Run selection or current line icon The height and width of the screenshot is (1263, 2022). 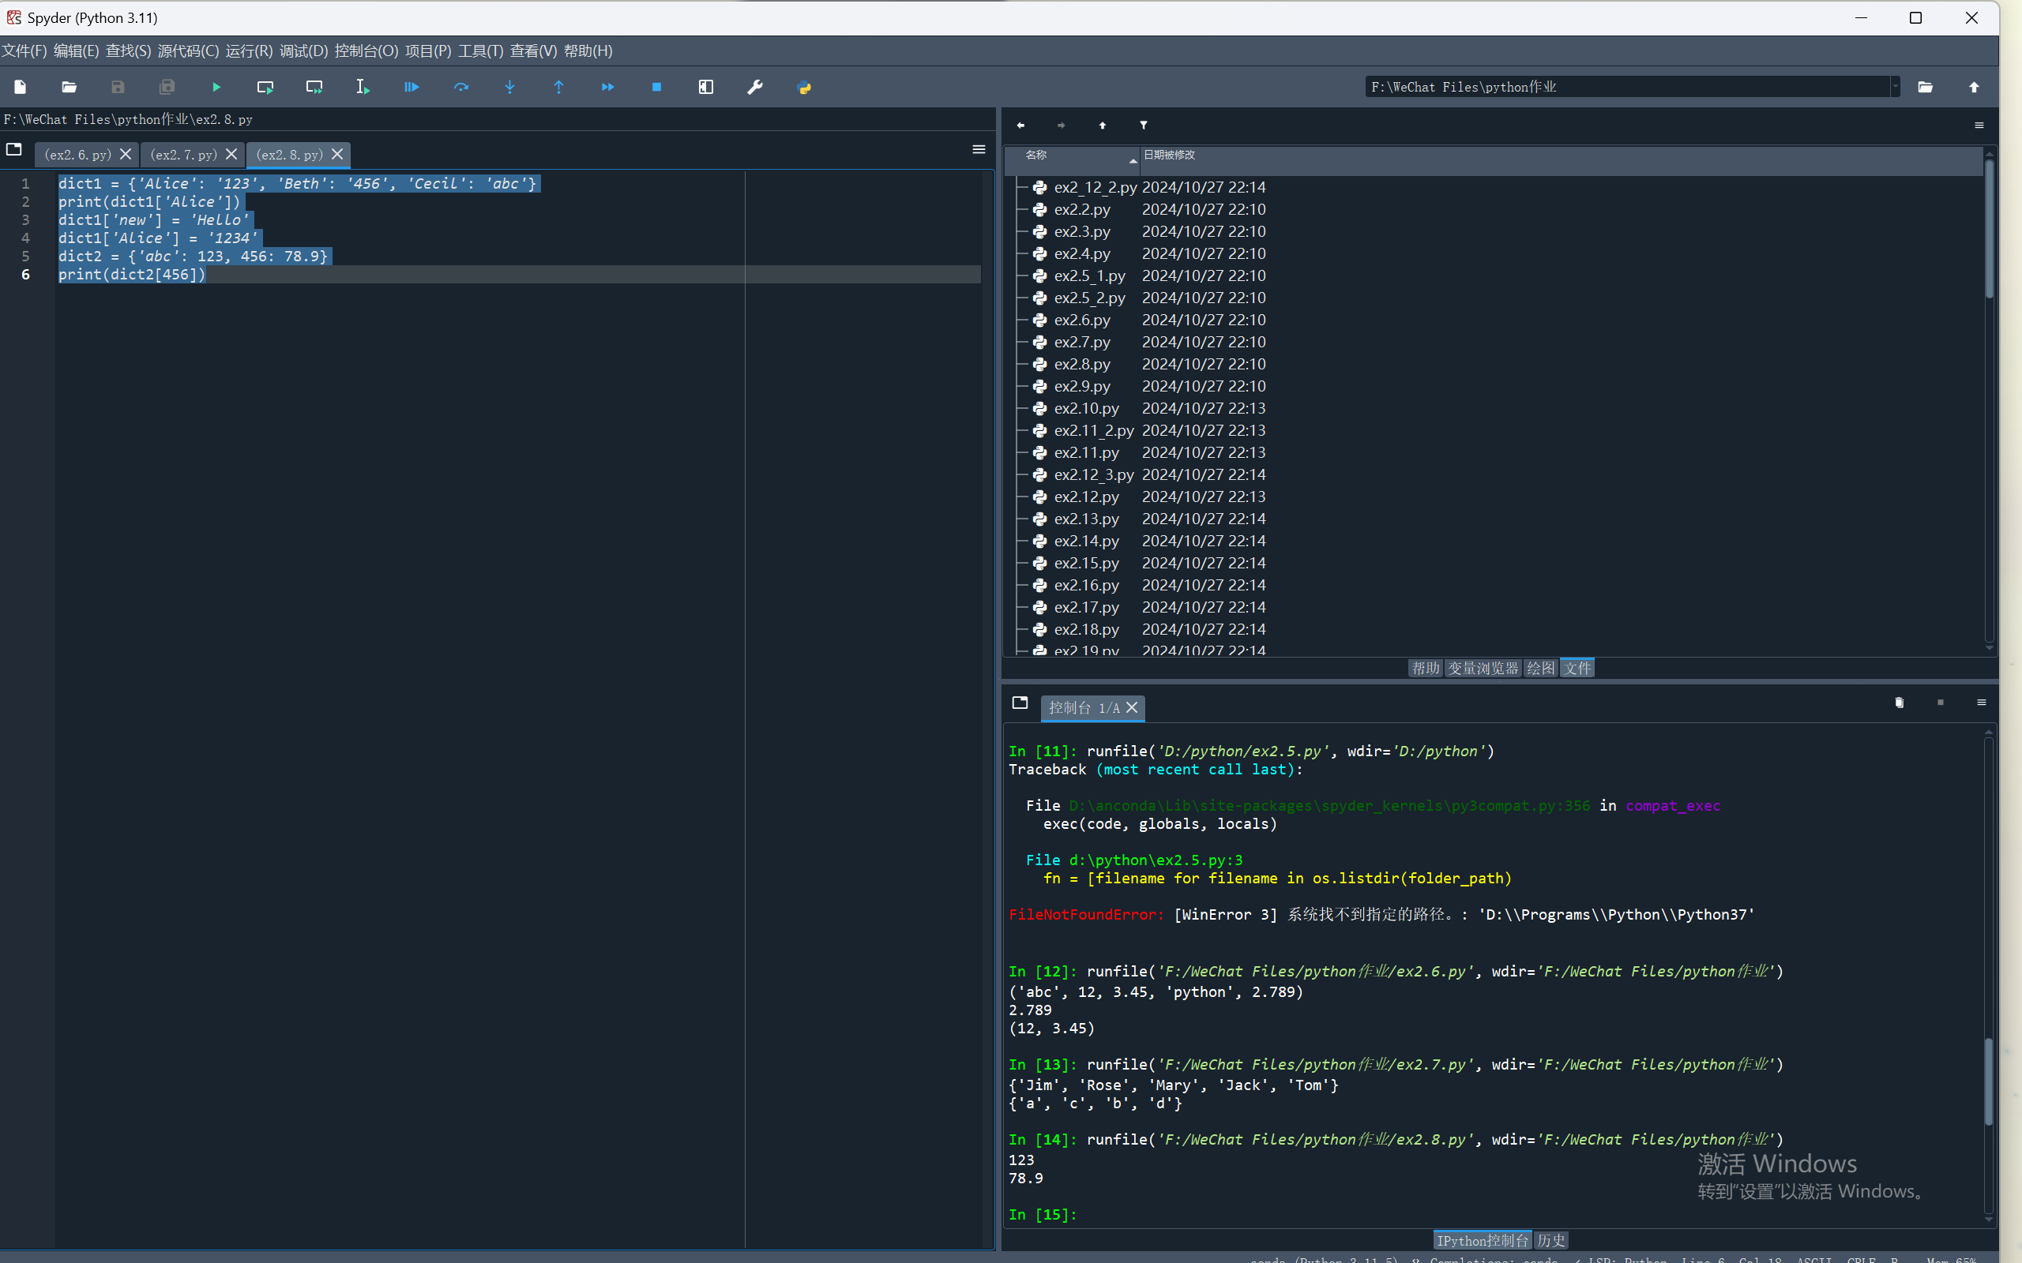click(363, 87)
